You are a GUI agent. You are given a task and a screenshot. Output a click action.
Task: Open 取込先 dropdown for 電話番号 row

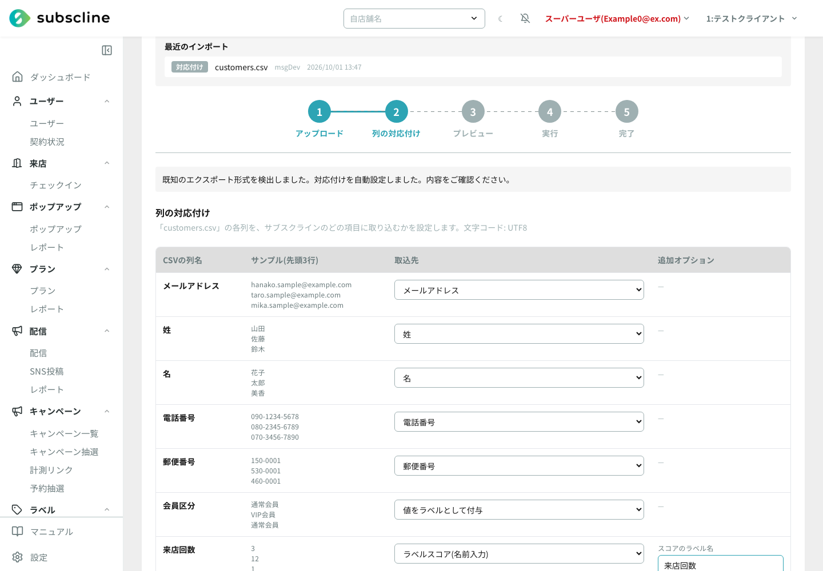(x=519, y=422)
